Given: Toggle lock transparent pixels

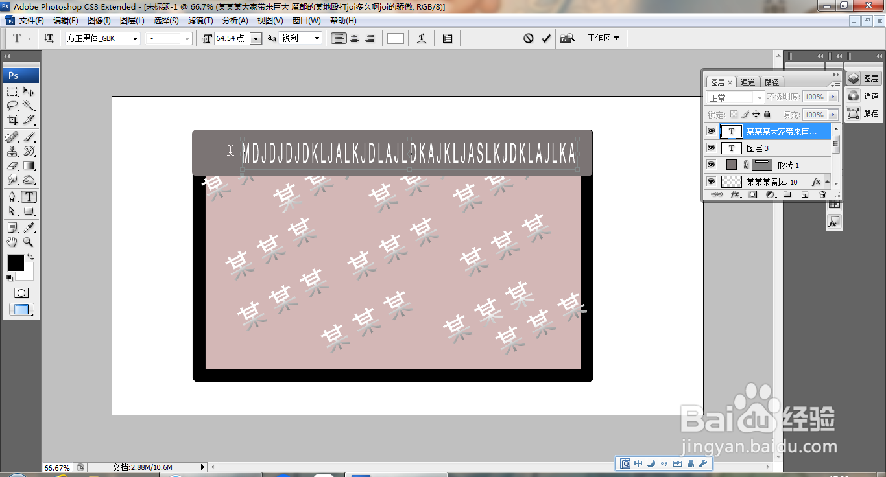Looking at the screenshot, I should click(734, 114).
